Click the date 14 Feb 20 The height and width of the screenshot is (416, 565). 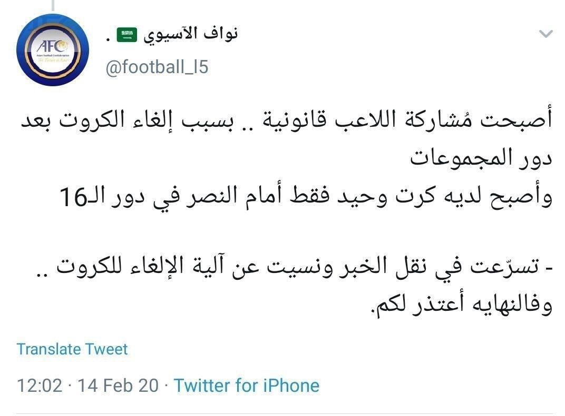[118, 385]
